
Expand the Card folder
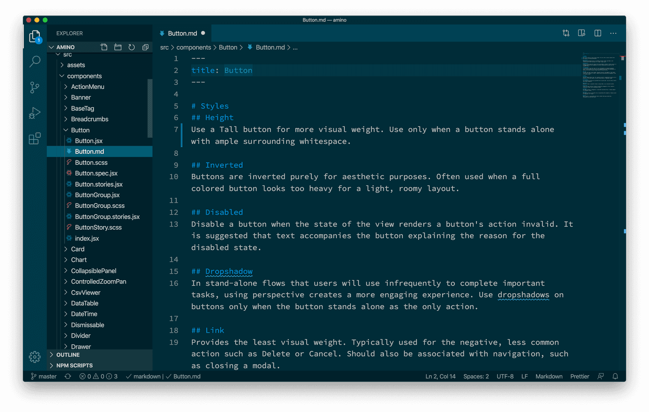pos(77,249)
